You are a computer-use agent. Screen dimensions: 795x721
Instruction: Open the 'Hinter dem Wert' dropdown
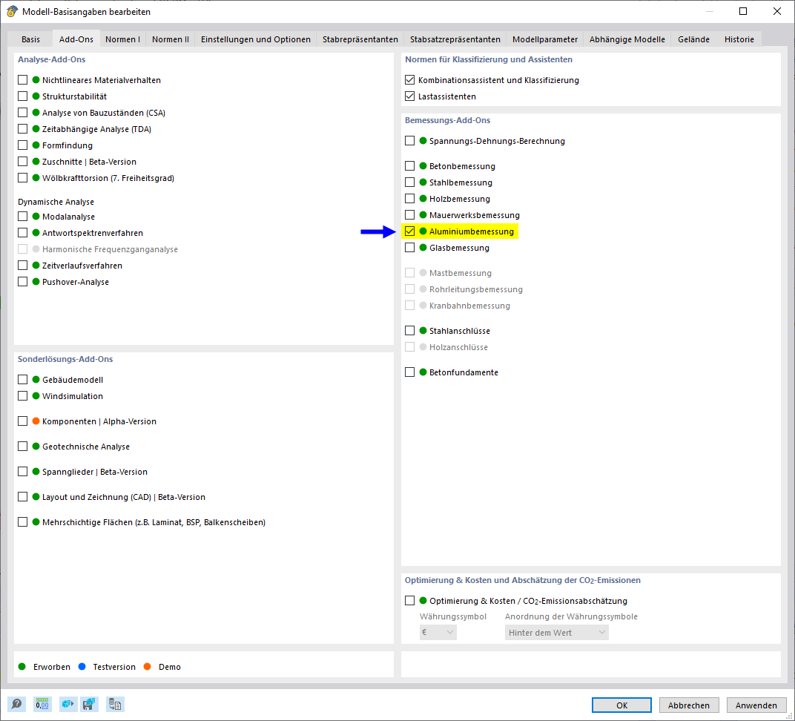click(556, 632)
